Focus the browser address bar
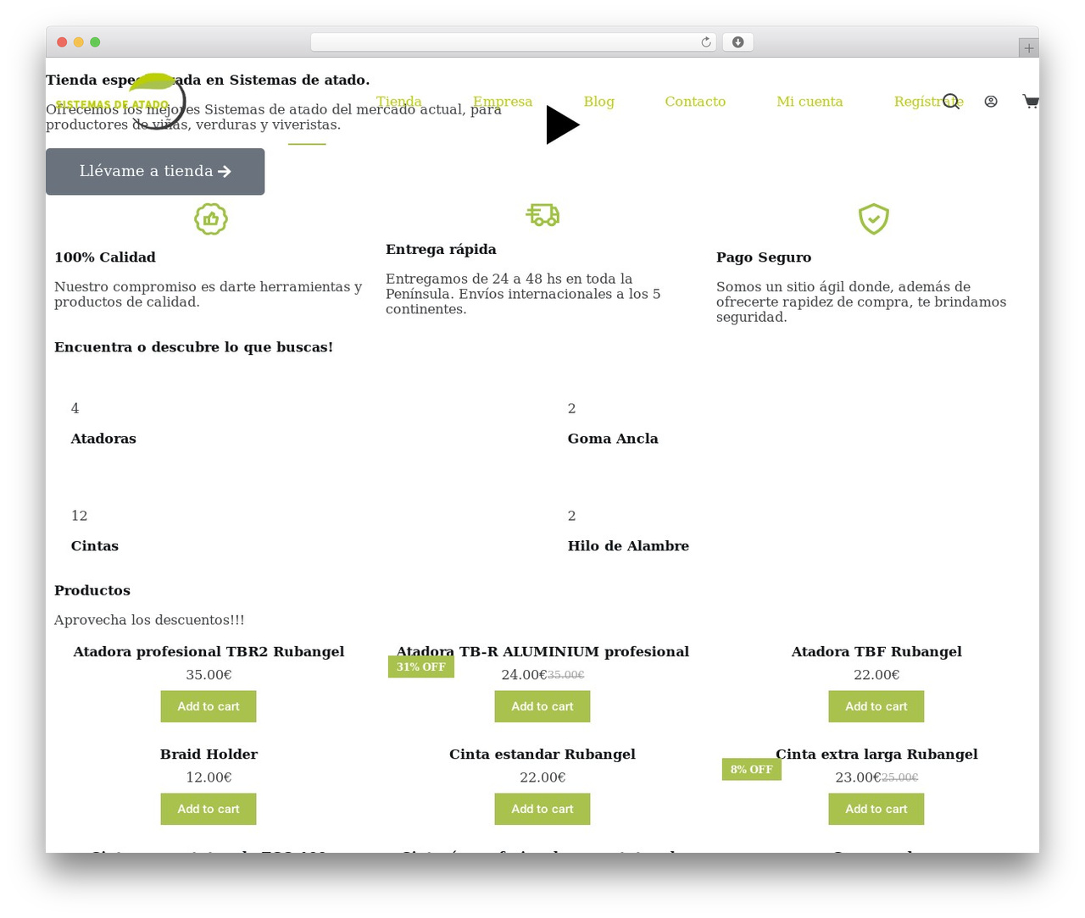This screenshot has height=918, width=1085. point(513,42)
